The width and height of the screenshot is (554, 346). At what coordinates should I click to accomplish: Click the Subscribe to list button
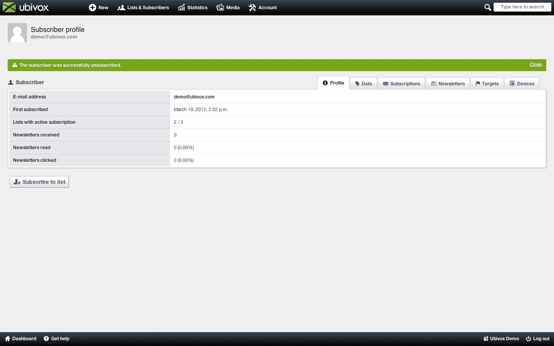point(39,182)
